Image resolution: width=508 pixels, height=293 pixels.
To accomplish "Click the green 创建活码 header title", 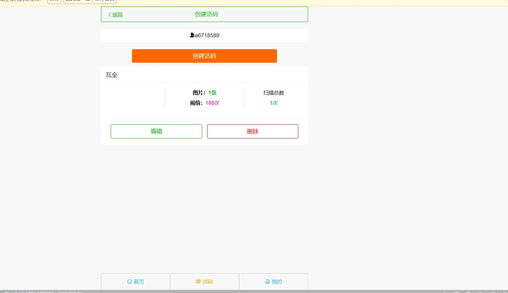I will click(x=206, y=14).
